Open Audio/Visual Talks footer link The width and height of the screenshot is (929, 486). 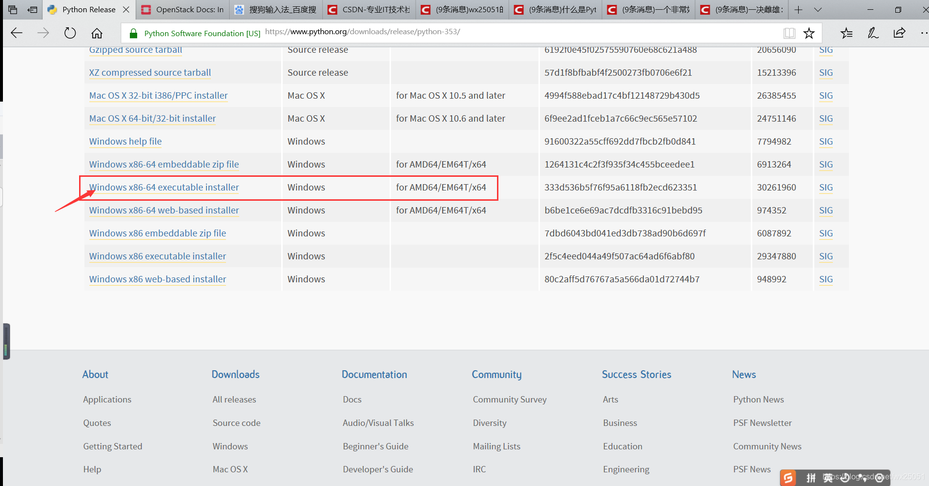pyautogui.click(x=378, y=423)
